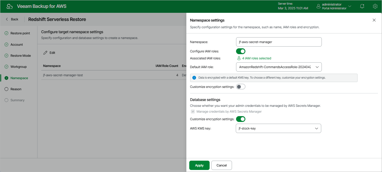Click the blue info icon in encryption notice
This screenshot has width=382, height=172.
(x=194, y=78)
